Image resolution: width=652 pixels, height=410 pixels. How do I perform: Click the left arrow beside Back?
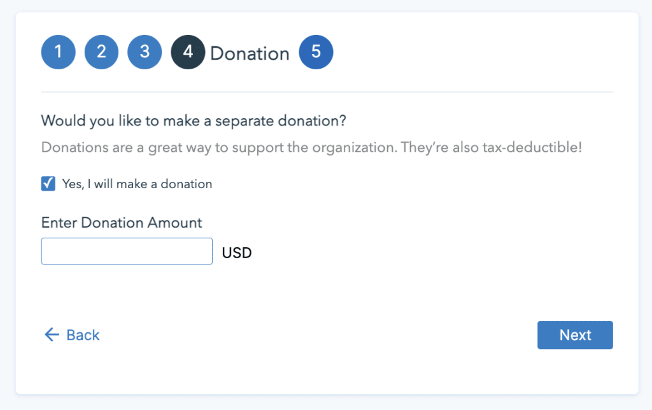[52, 335]
